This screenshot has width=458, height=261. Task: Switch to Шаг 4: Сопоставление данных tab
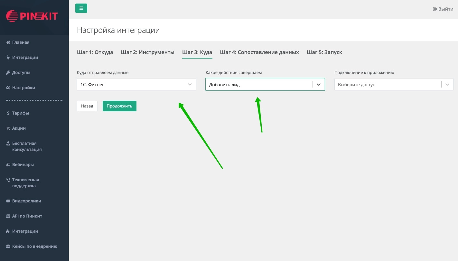click(259, 52)
